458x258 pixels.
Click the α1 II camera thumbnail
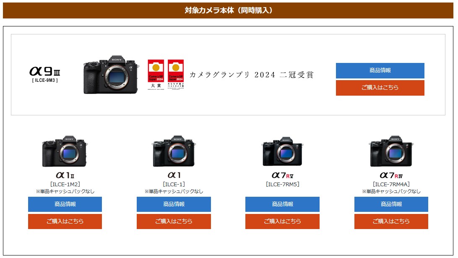(65, 151)
